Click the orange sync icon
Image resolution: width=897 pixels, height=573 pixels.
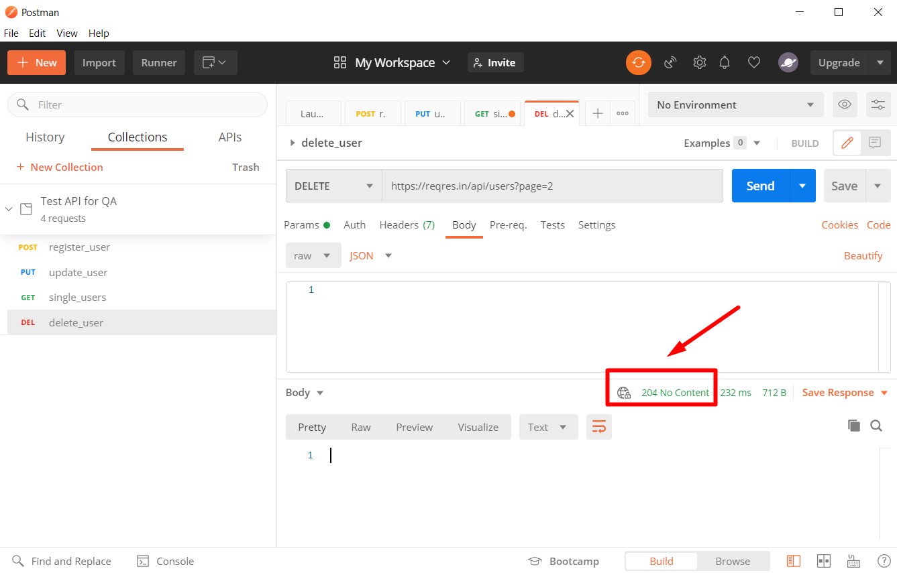click(638, 62)
